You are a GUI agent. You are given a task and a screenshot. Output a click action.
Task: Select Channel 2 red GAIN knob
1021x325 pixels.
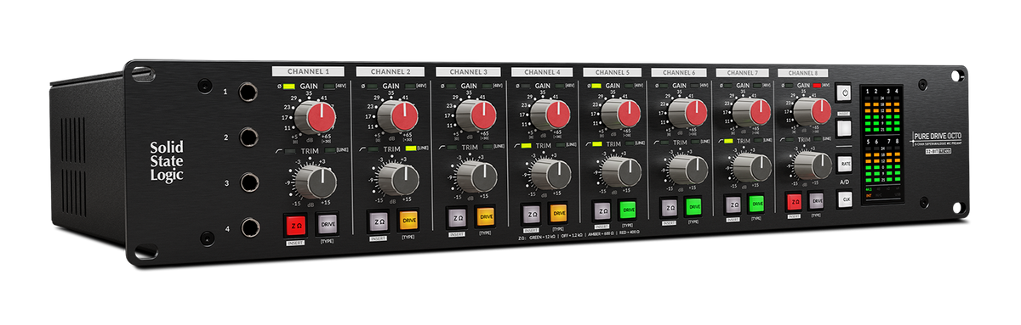point(398,115)
